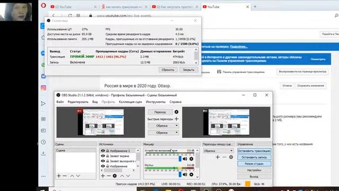The width and height of the screenshot is (339, 191).
Task: Mute the Устройство воспроизведения speaker icon
Action: tap(185, 159)
